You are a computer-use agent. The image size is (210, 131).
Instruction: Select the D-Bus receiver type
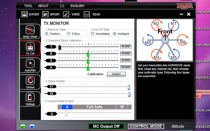69,34
